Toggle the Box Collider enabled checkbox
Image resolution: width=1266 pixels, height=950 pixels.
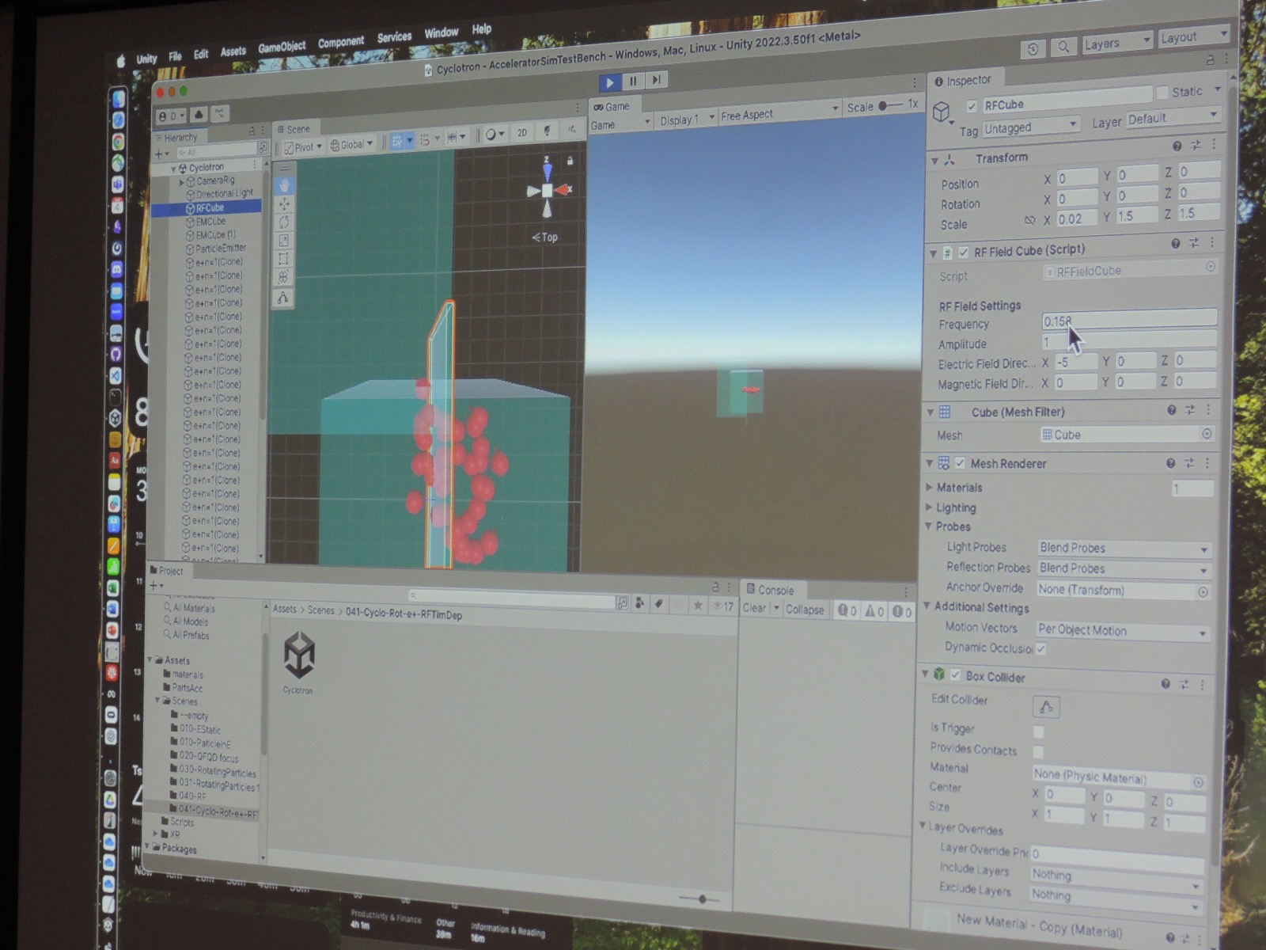955,675
